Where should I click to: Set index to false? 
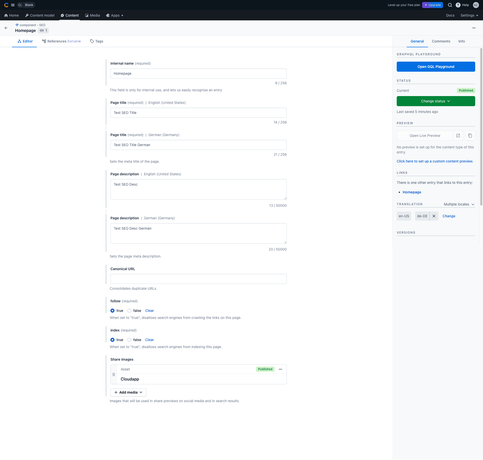point(129,340)
